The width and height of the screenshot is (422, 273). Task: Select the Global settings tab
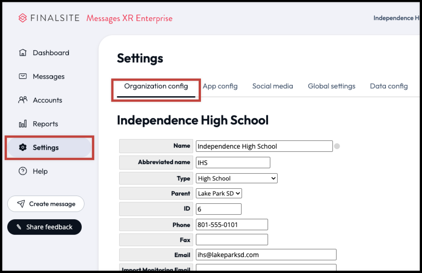pos(332,86)
